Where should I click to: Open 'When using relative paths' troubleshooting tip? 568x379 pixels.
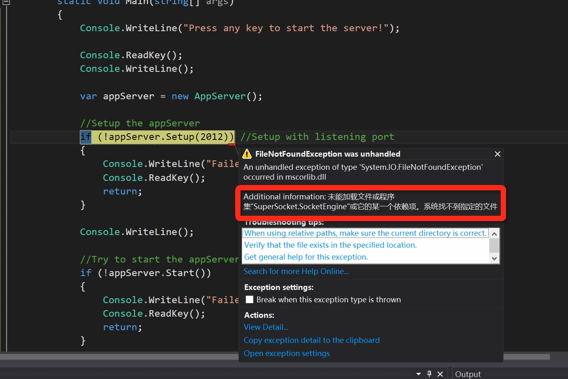point(365,233)
